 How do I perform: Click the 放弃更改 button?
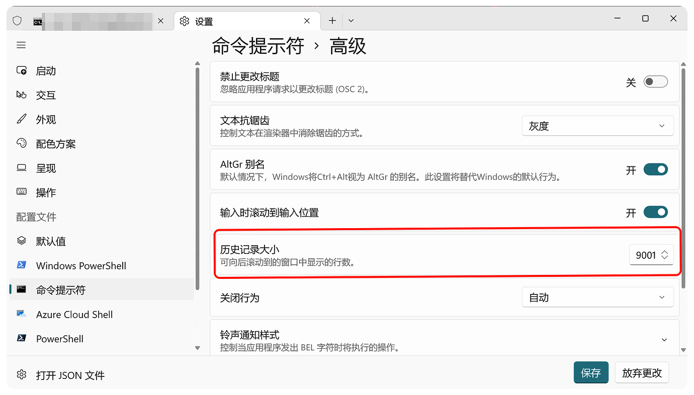click(642, 373)
